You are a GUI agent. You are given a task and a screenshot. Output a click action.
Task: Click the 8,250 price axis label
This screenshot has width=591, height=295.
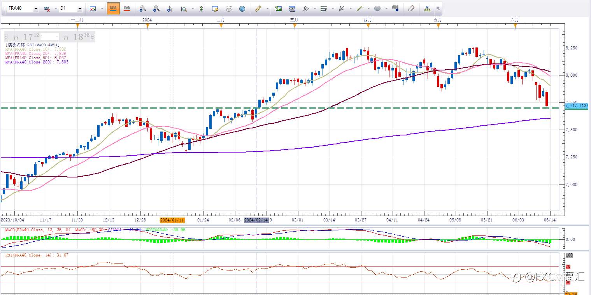click(x=572, y=48)
